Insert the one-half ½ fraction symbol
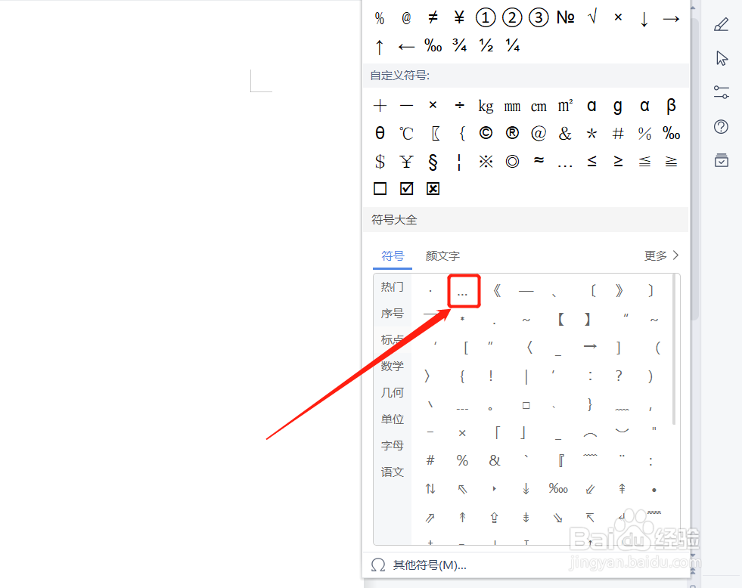This screenshot has width=742, height=588. [486, 45]
